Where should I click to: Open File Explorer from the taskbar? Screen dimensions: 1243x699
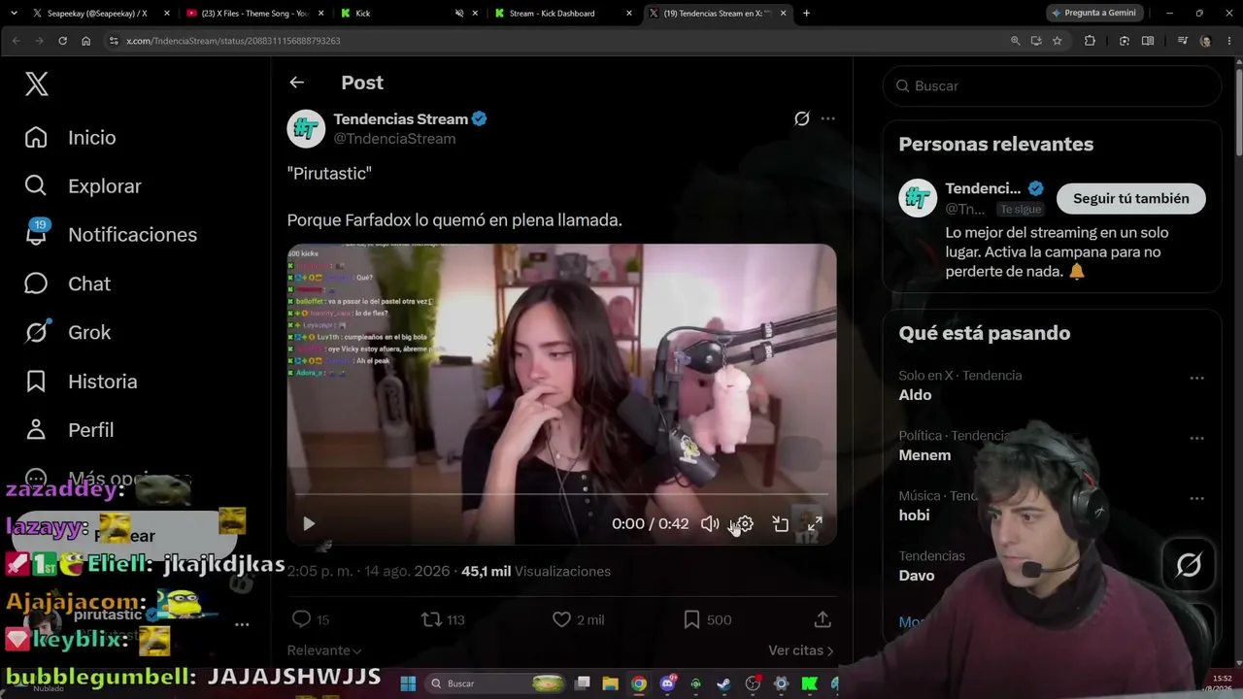click(x=610, y=683)
